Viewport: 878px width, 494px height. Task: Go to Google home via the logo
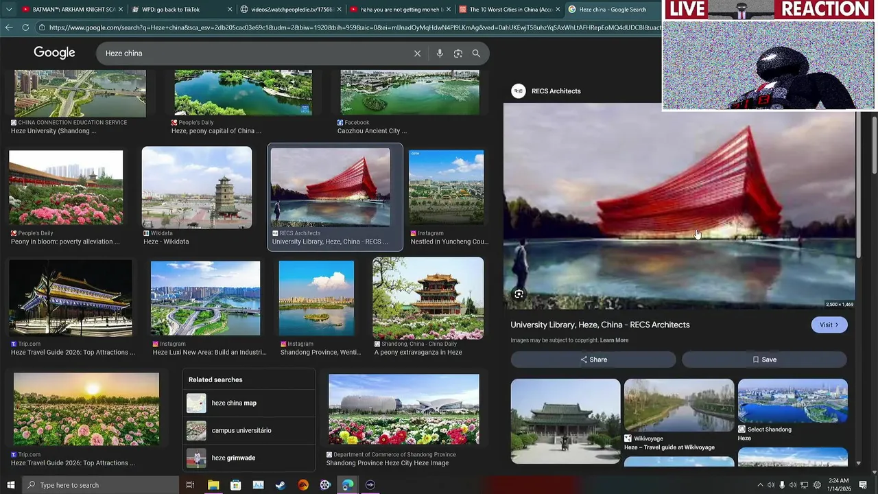(x=54, y=53)
